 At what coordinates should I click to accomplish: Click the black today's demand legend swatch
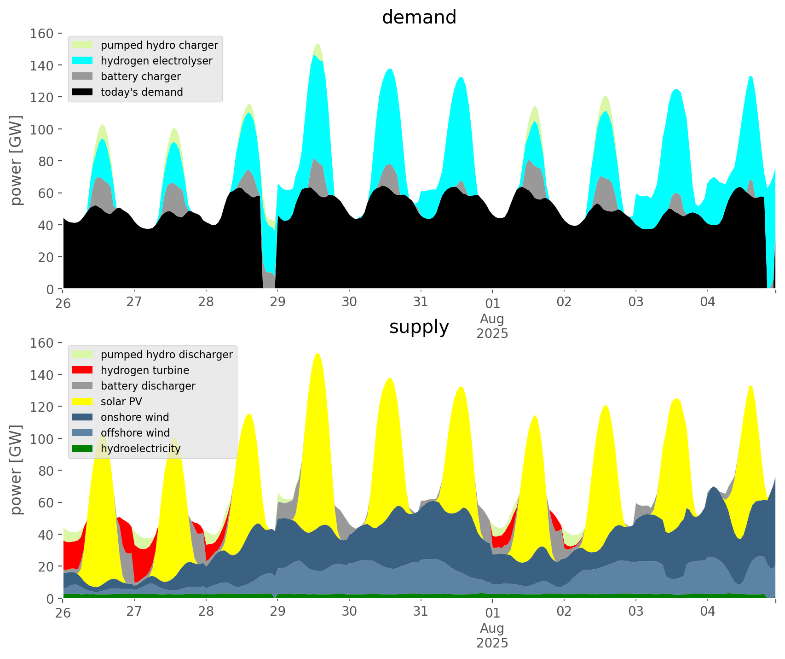pyautogui.click(x=82, y=92)
